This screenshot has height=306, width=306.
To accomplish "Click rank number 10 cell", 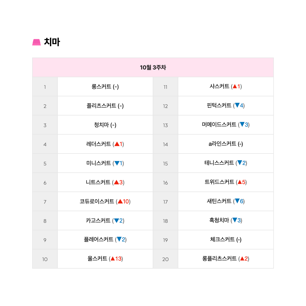I will coord(45,259).
